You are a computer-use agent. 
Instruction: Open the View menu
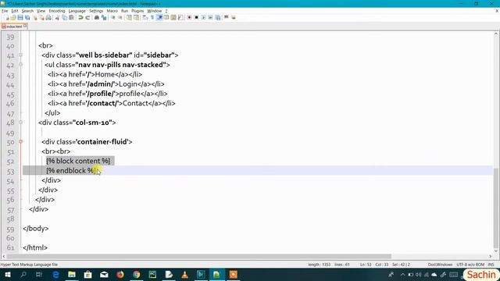(x=41, y=11)
